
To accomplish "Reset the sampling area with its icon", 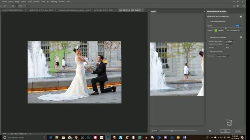I will tap(241, 16).
